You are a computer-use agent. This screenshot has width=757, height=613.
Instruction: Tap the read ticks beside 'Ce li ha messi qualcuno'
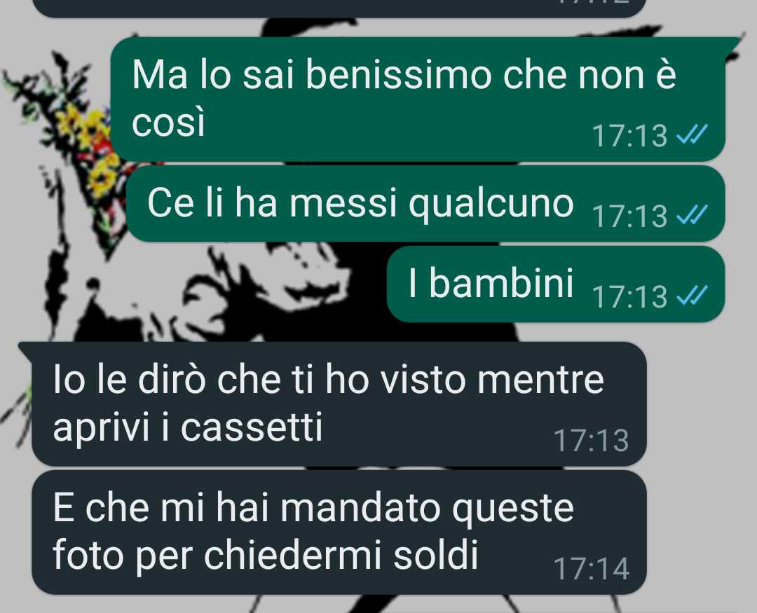tap(692, 215)
